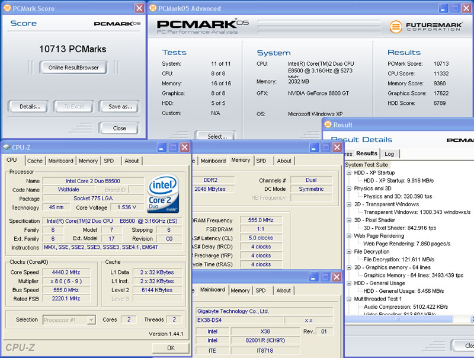474x358 pixels.
Task: Click the EX38-DS4 mainboard model field
Action: coord(240,320)
